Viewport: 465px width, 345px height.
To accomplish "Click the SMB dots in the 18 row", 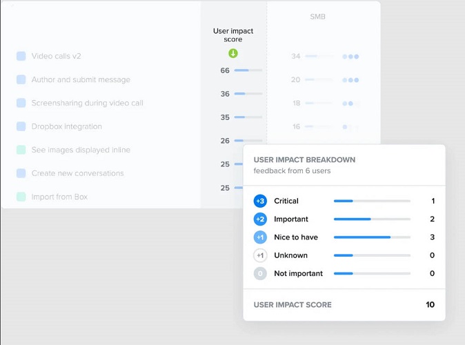I will [350, 103].
